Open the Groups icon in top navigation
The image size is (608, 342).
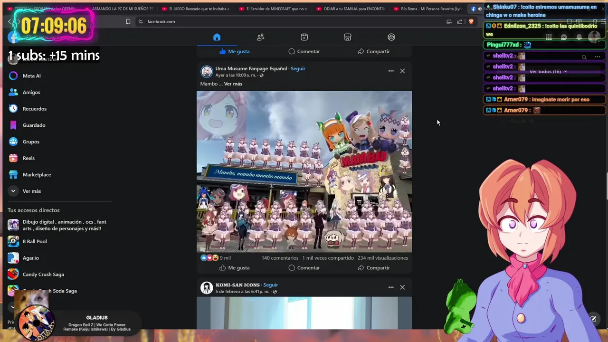coord(391,37)
